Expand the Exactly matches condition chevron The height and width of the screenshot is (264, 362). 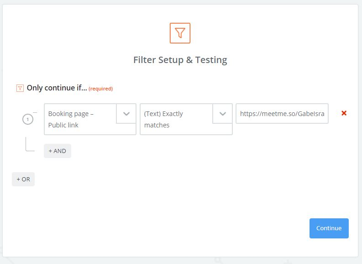pos(222,114)
